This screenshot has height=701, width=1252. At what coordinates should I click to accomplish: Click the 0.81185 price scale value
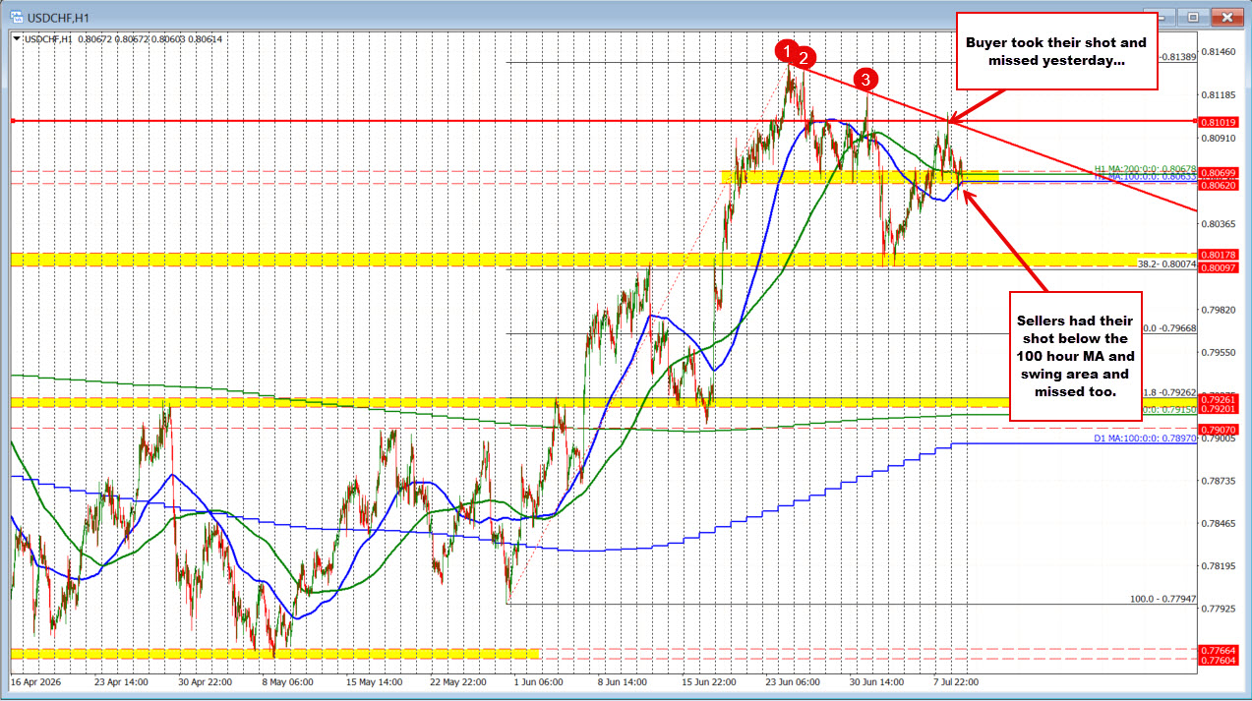click(1218, 95)
